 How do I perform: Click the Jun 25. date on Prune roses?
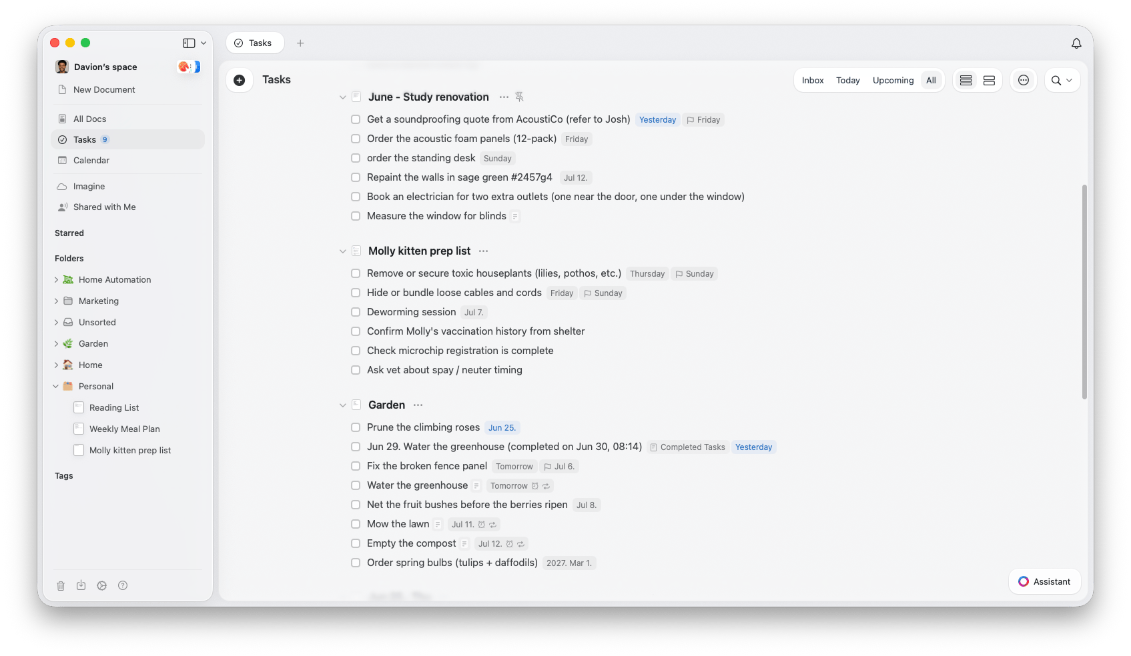click(502, 428)
